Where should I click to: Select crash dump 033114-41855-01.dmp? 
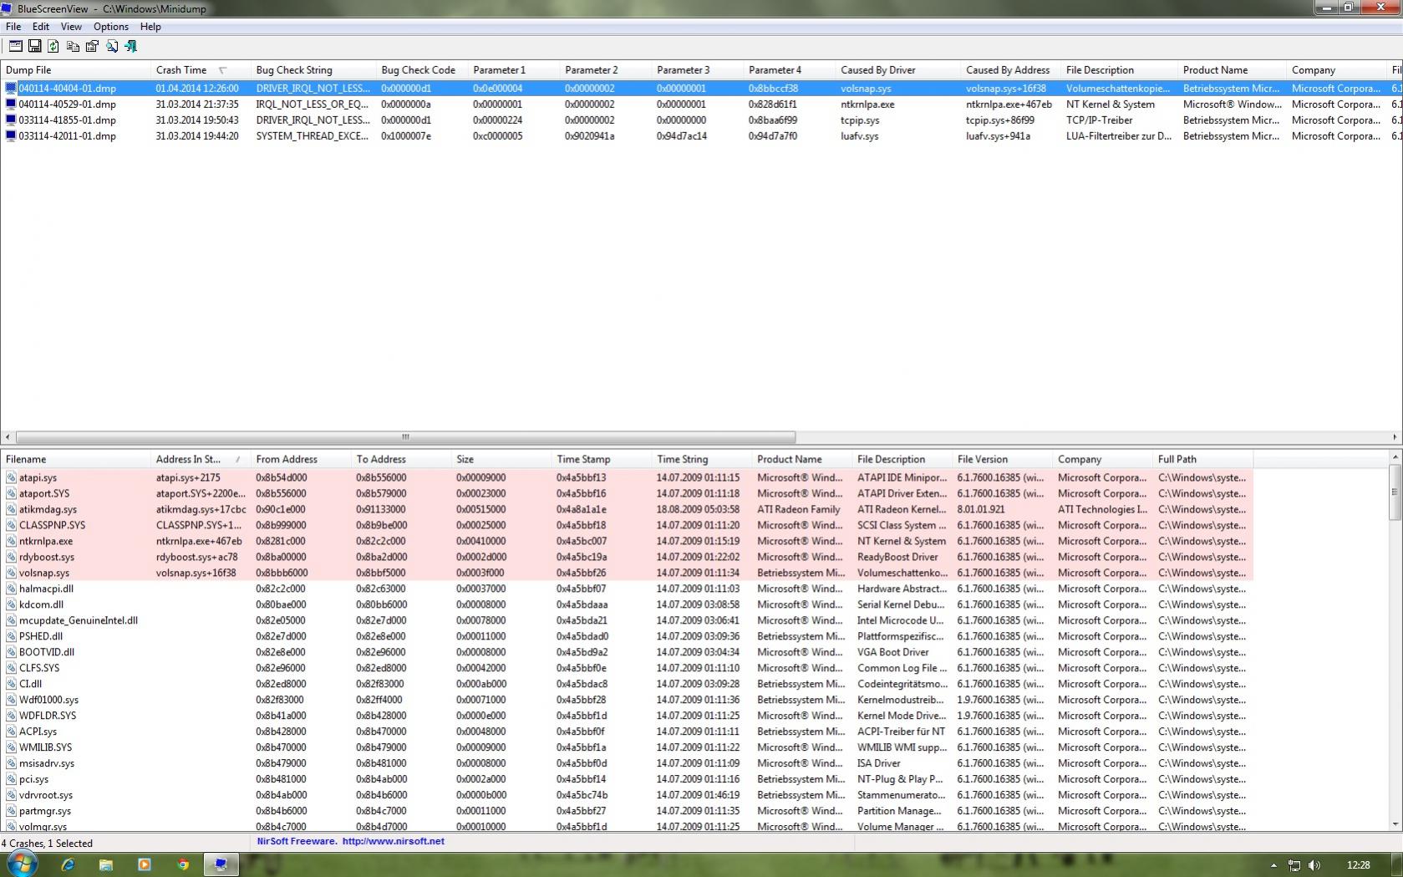pyautogui.click(x=700, y=120)
